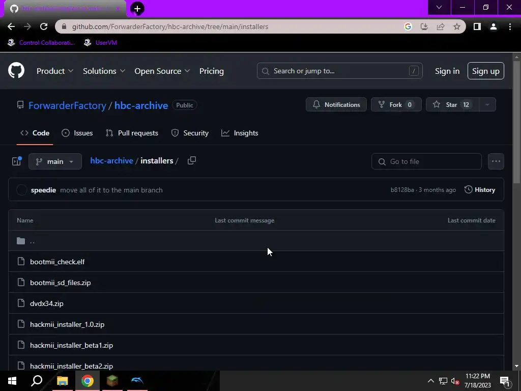Fork the repository with Fork button
Image resolution: width=521 pixels, height=391 pixels.
pos(396,104)
